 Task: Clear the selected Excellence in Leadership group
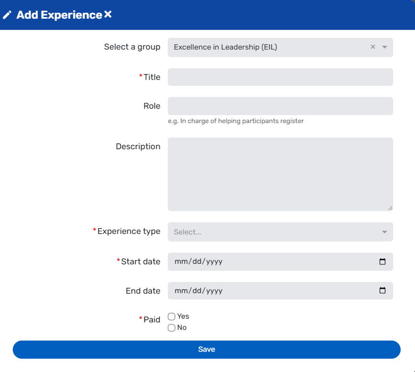point(373,47)
